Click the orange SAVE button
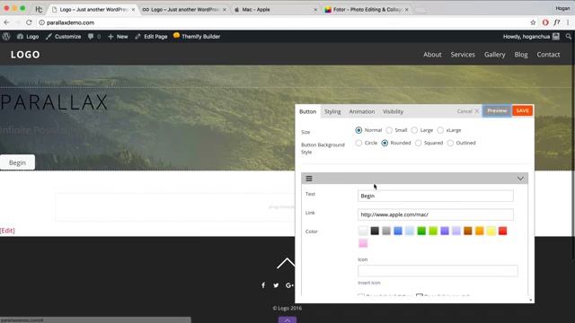Viewport: 575px width, 323px height. 522,110
